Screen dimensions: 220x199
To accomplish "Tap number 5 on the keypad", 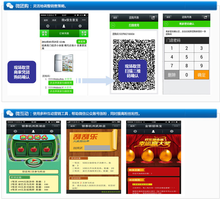I will pos(186,57).
